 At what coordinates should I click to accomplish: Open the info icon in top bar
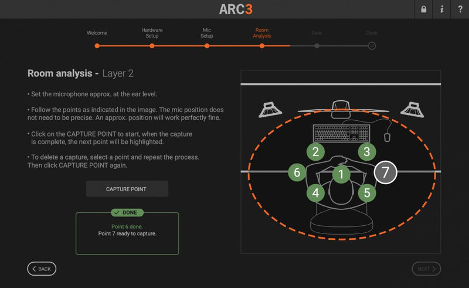click(442, 9)
